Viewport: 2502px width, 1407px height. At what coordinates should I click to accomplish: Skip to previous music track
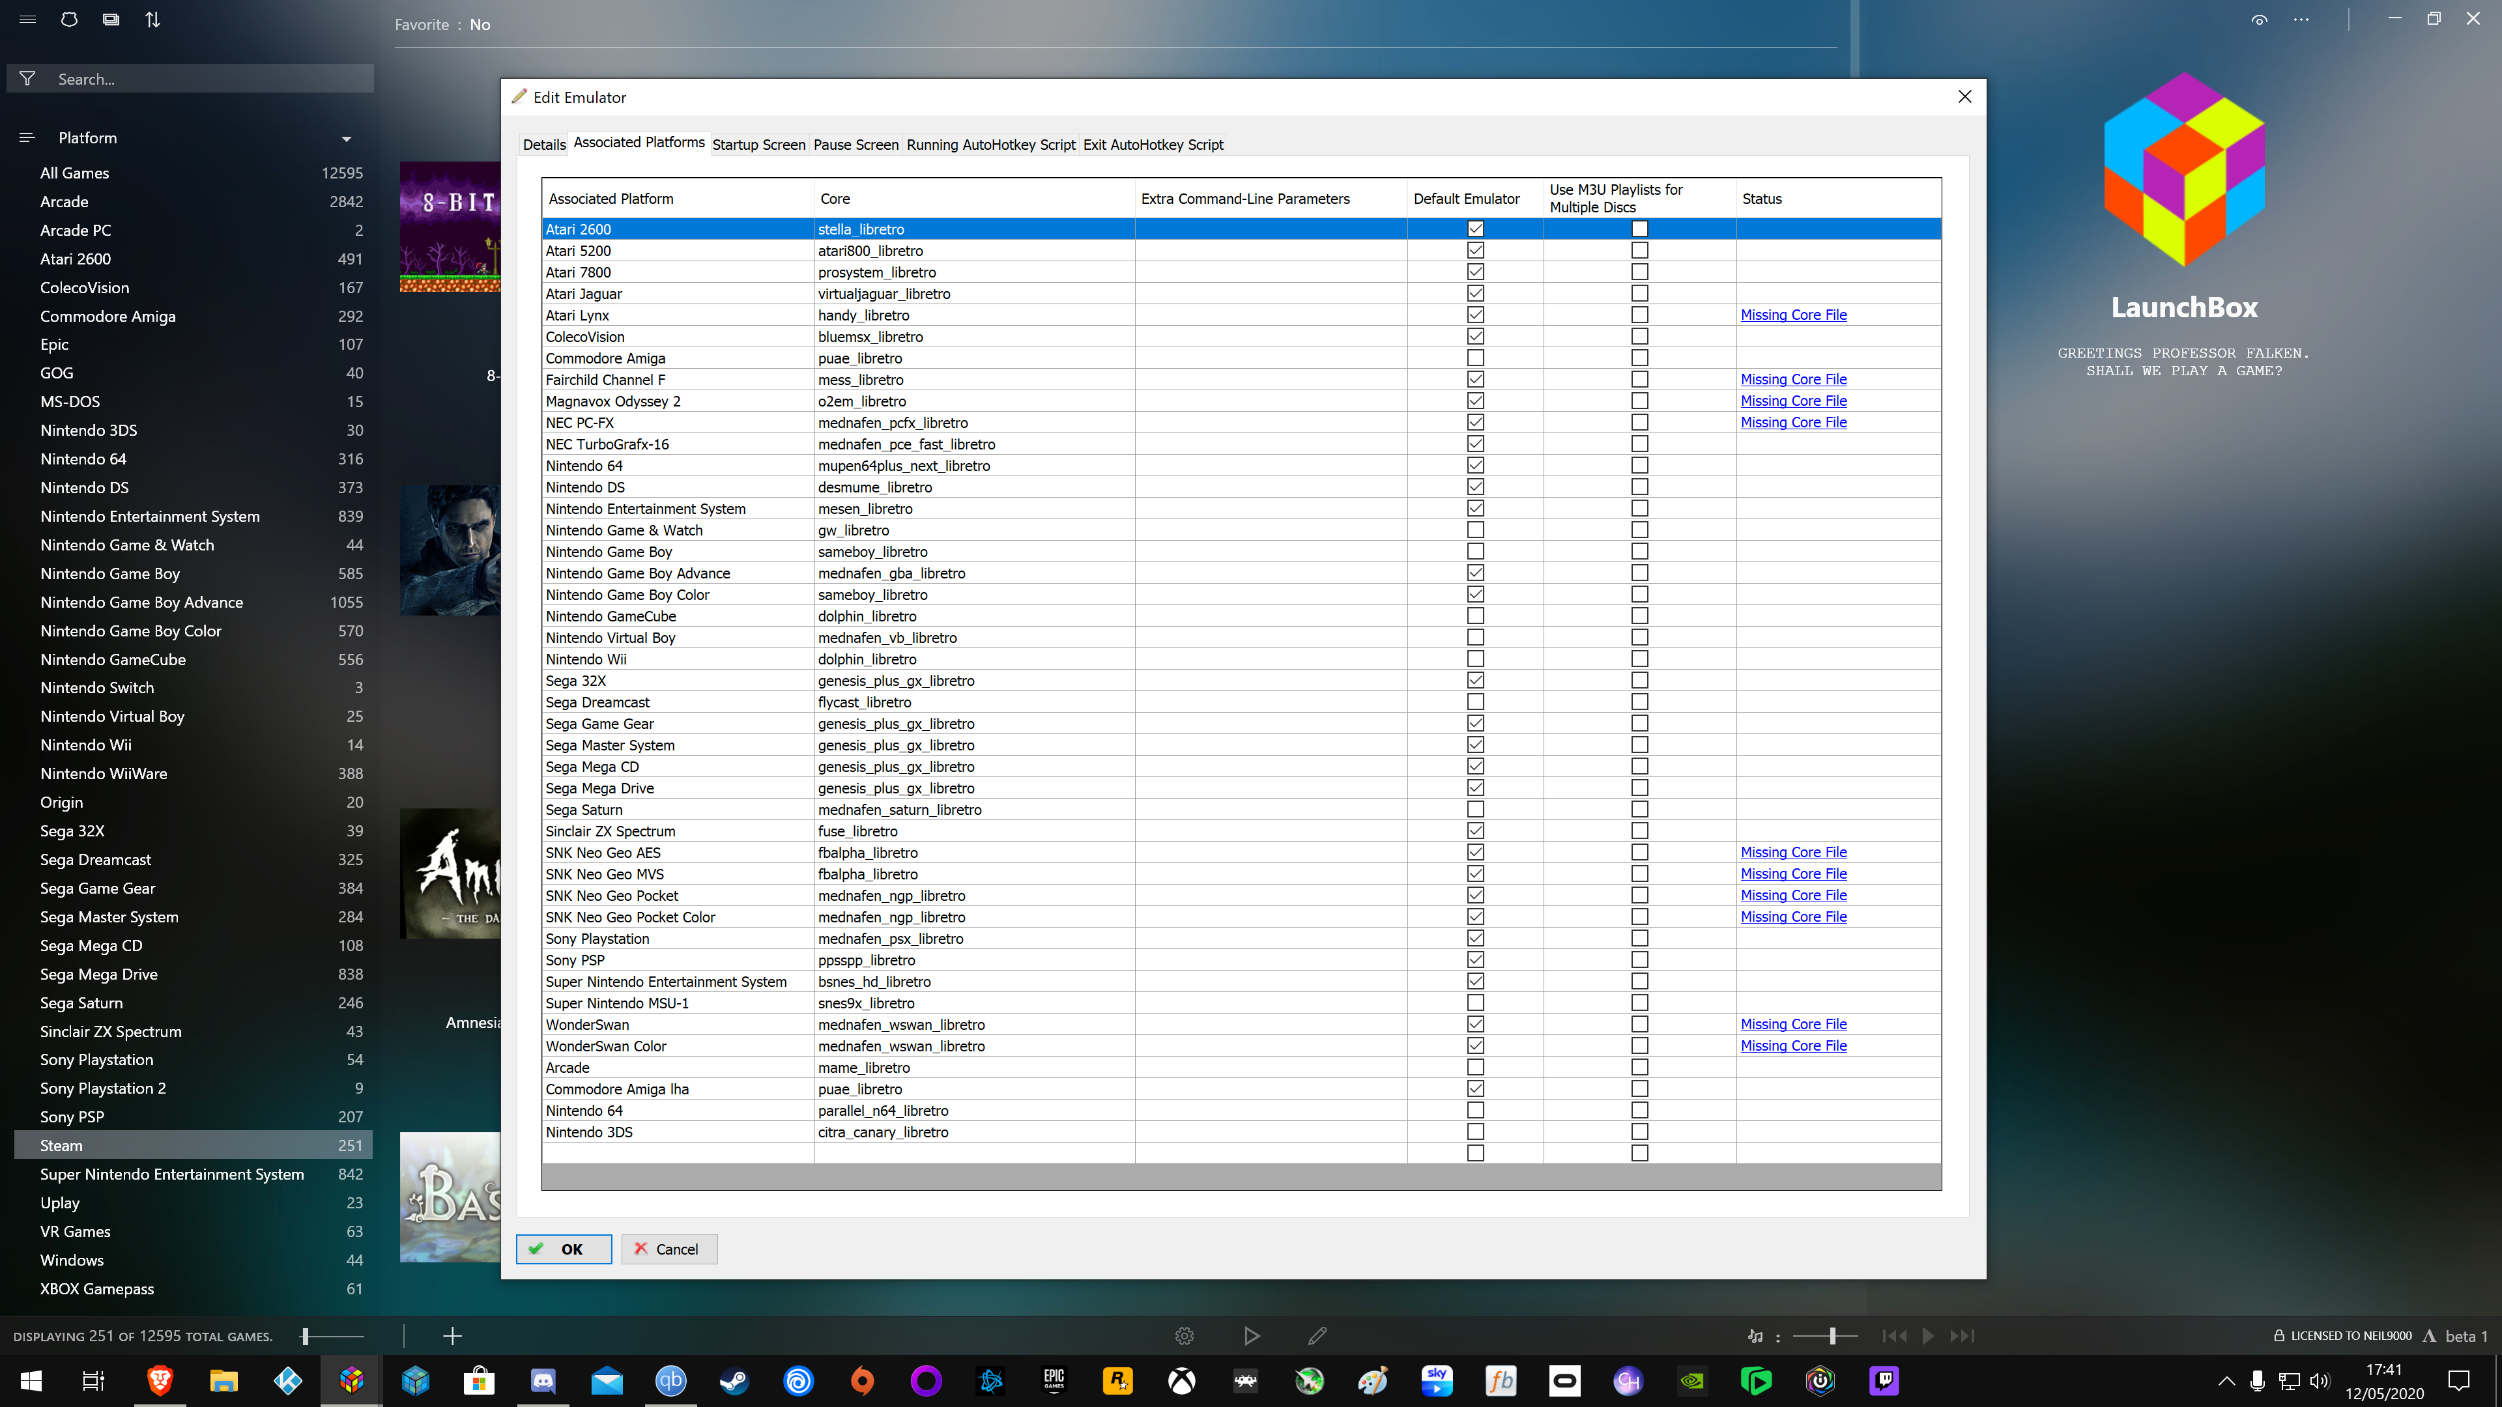tap(1894, 1336)
